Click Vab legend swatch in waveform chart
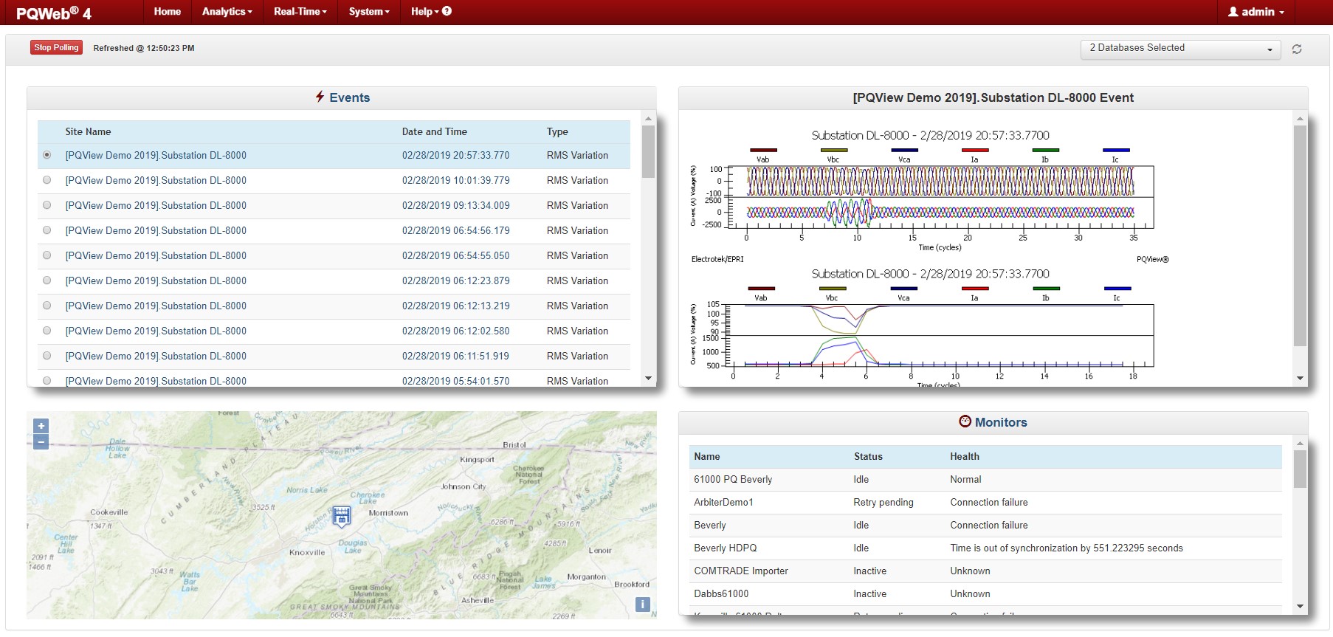Screen dimensions: 1333x637 (x=762, y=151)
